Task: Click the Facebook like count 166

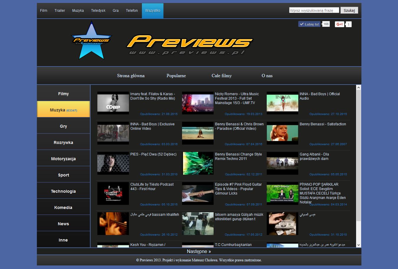Action: point(326,24)
